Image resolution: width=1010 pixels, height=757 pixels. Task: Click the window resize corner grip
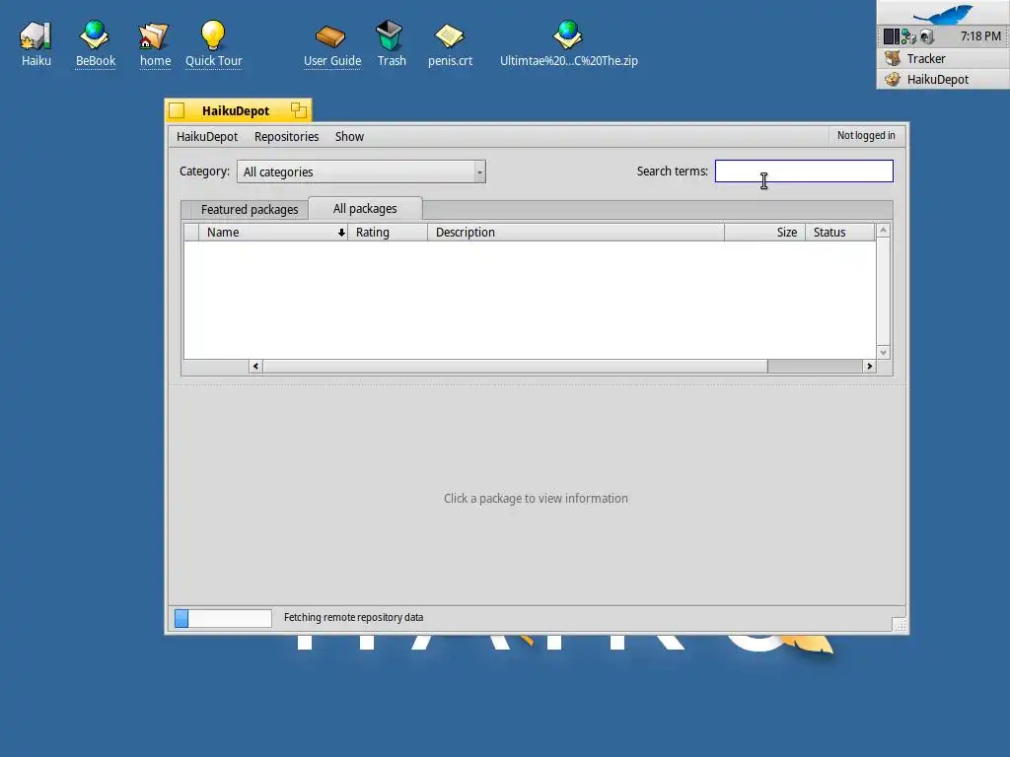[900, 625]
